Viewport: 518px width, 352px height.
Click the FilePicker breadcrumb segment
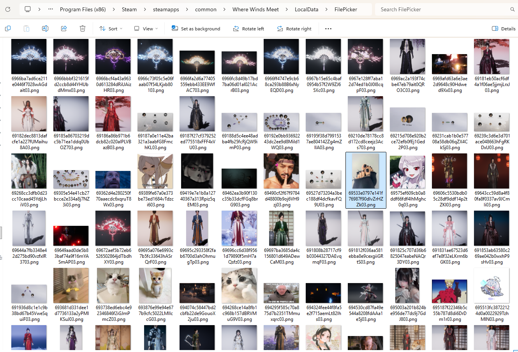click(346, 9)
